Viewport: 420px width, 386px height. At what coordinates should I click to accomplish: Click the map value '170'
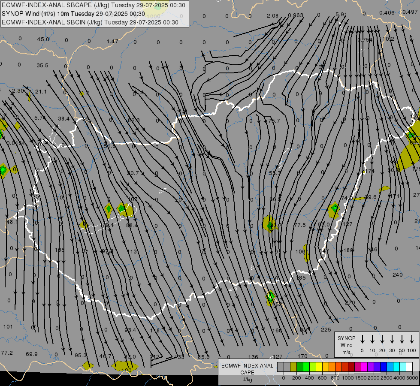tap(302, 356)
